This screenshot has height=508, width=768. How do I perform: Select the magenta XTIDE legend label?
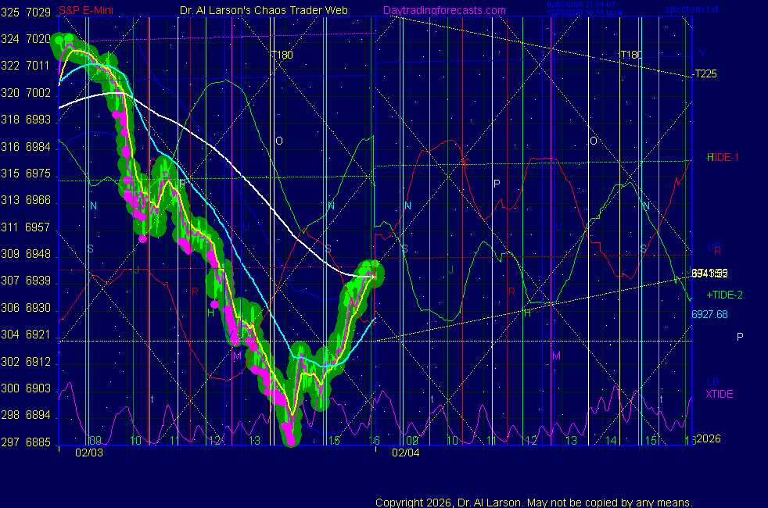click(x=720, y=394)
